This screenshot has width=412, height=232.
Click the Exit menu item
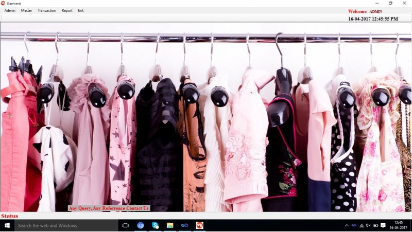[81, 10]
